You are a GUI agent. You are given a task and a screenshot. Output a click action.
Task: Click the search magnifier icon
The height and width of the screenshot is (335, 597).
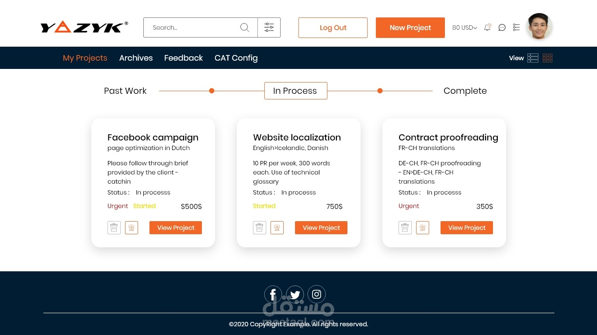pos(245,27)
